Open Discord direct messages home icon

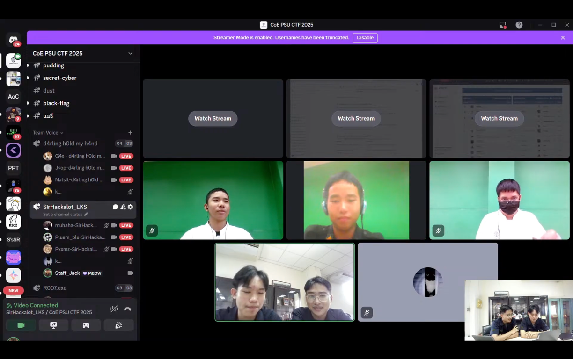[x=14, y=40]
